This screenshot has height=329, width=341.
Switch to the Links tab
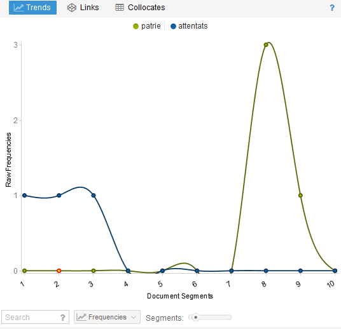[x=83, y=8]
